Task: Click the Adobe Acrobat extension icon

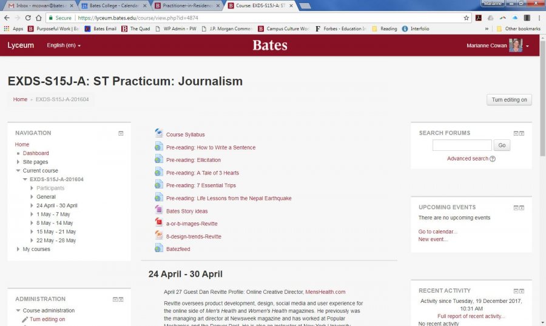Action: [x=479, y=18]
